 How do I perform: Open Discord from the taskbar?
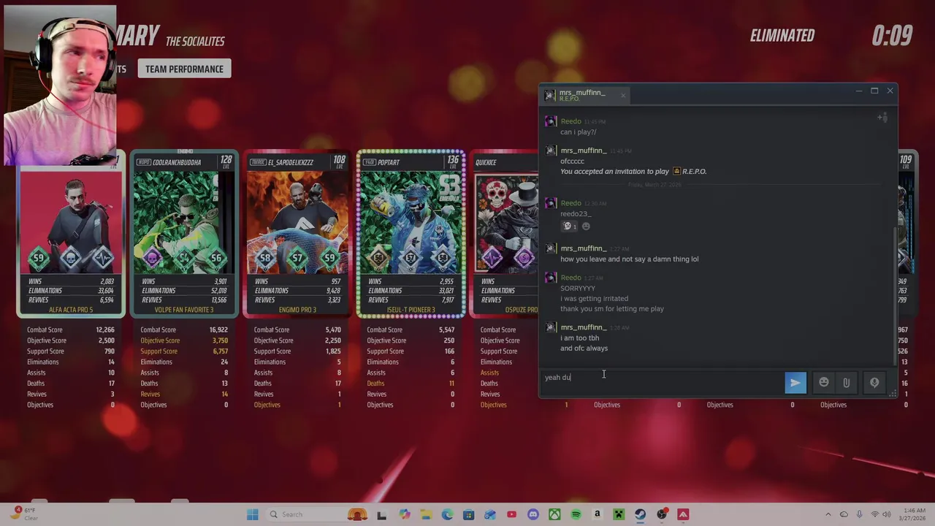pos(533,515)
